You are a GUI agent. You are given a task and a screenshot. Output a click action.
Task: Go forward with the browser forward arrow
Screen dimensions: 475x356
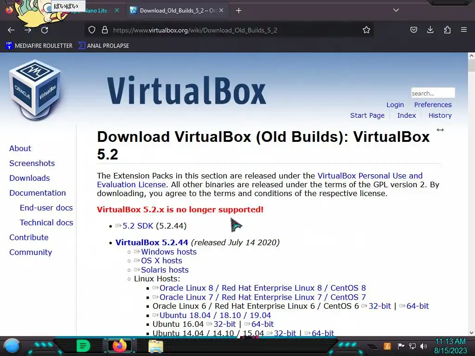coord(28,30)
